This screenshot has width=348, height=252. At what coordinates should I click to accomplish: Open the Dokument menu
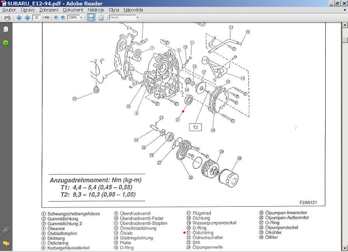pyautogui.click(x=73, y=10)
